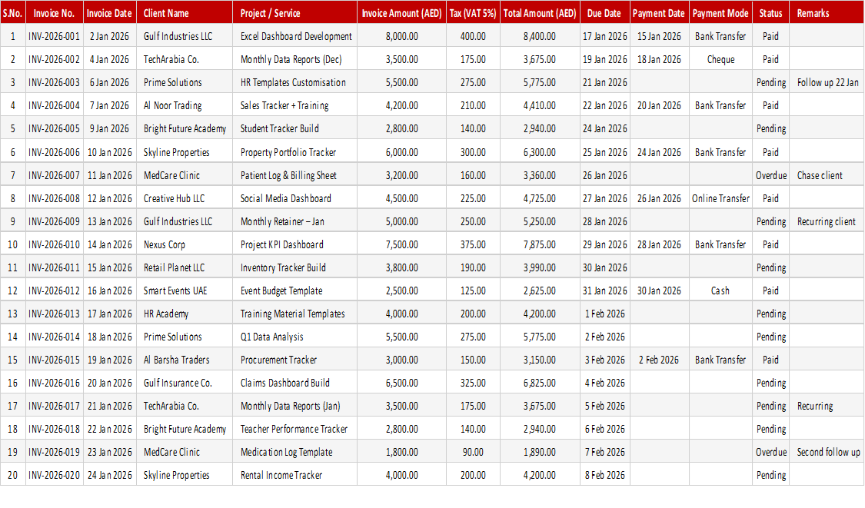Click project cell 'Teacher Performance Tracker'

[294, 429]
